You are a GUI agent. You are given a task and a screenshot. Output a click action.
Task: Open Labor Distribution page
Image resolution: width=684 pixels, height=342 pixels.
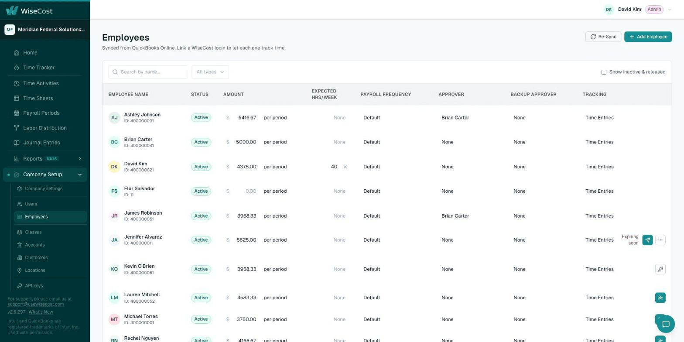tap(45, 128)
